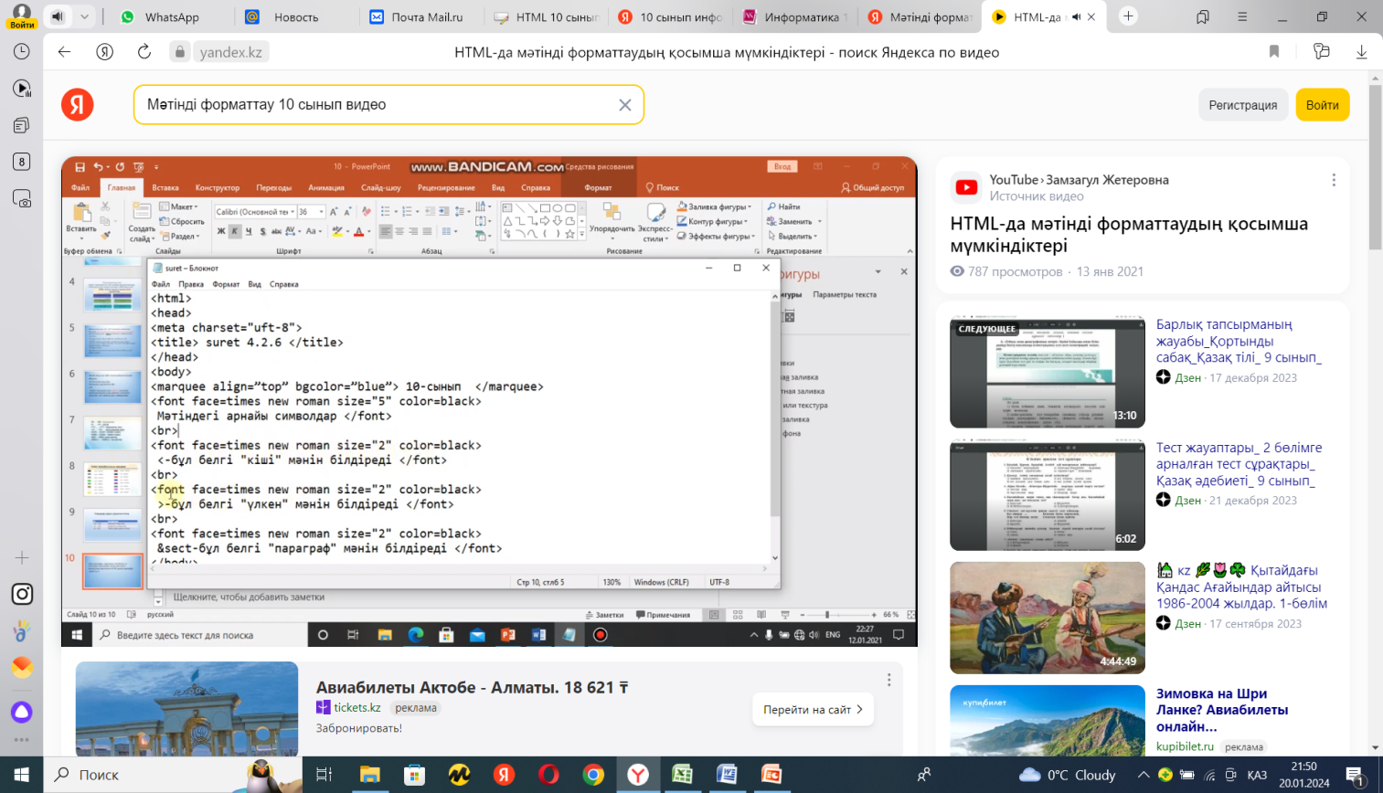Image resolution: width=1383 pixels, height=793 pixels.
Task: Open the Windows Start menu
Action: point(22,775)
